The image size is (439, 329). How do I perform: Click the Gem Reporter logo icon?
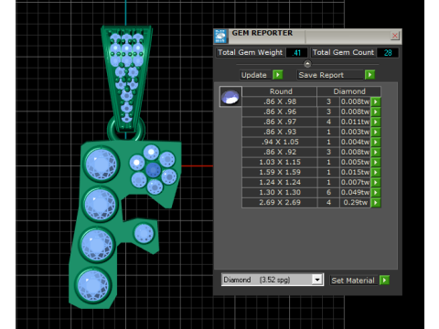pyautogui.click(x=220, y=37)
